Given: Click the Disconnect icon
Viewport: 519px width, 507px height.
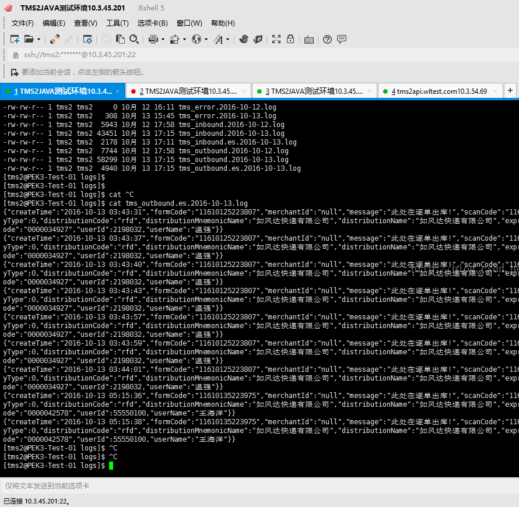Looking at the screenshot, I should tap(68, 40).
